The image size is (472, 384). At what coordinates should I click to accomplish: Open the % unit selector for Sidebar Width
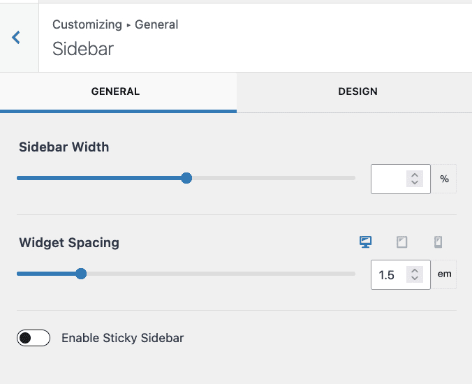(x=443, y=179)
